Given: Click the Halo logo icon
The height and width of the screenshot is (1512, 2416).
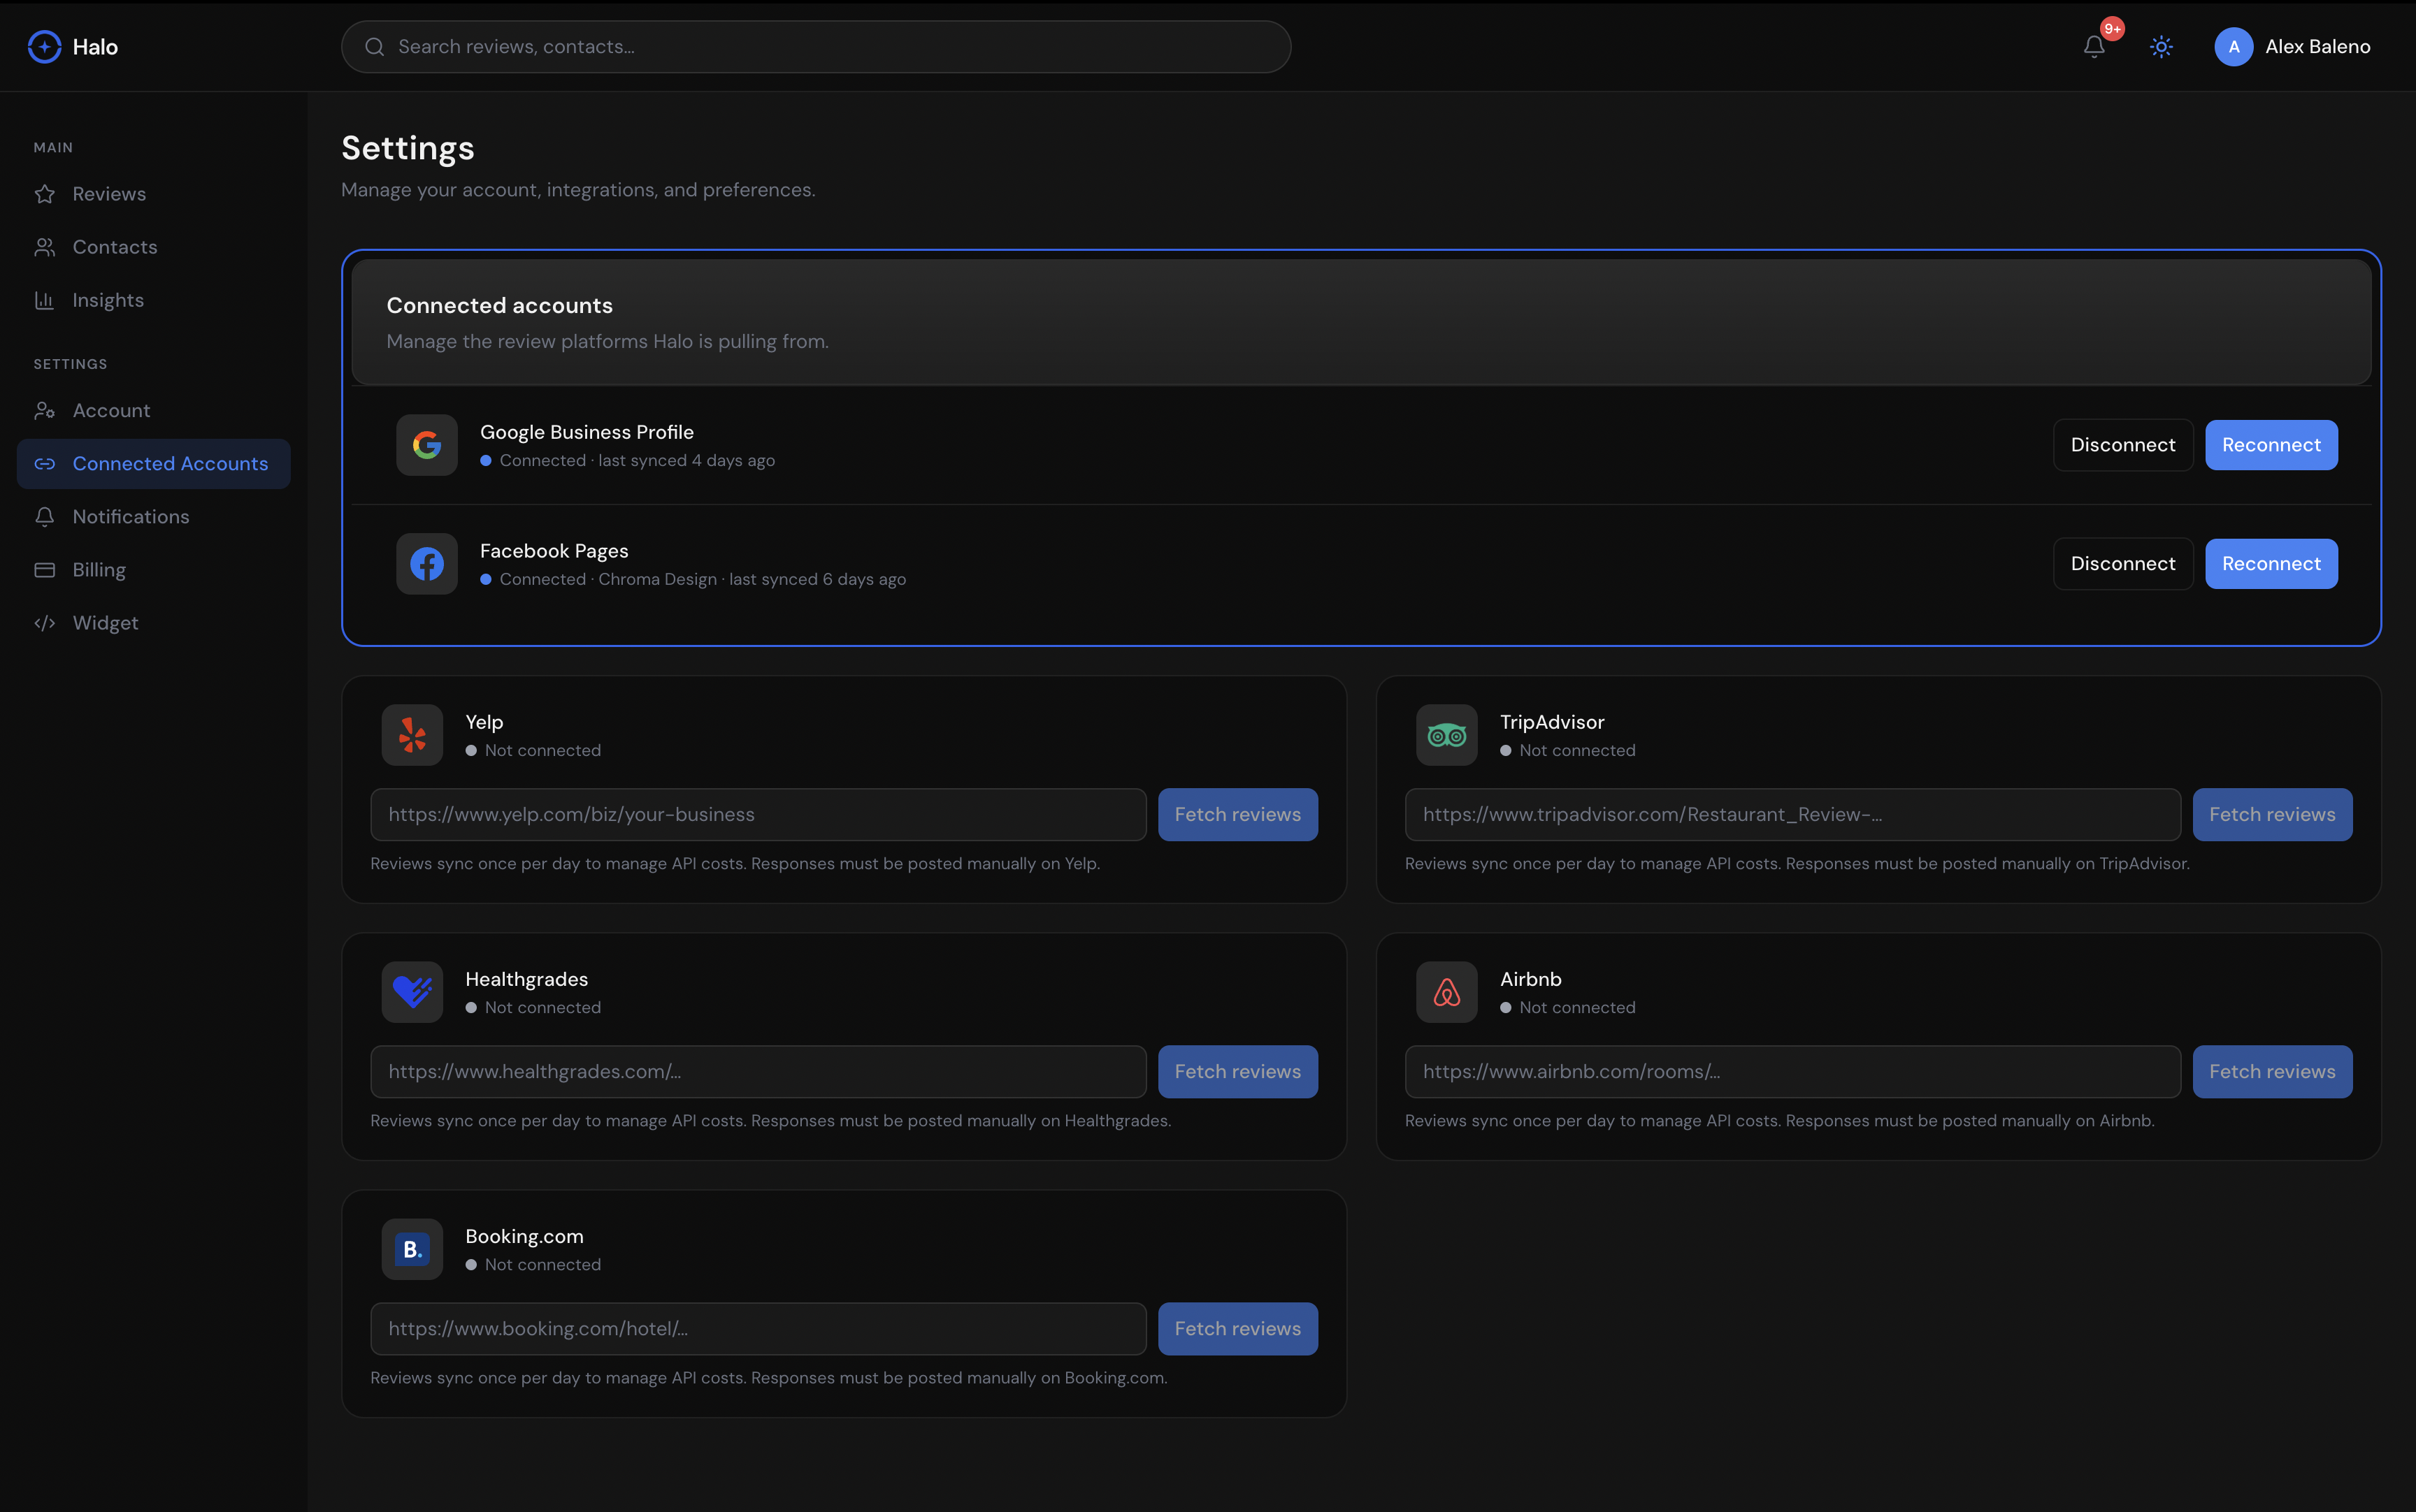Looking at the screenshot, I should [43, 46].
